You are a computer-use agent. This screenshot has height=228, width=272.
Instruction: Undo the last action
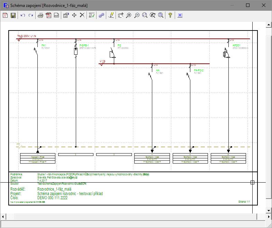[x=23, y=15]
